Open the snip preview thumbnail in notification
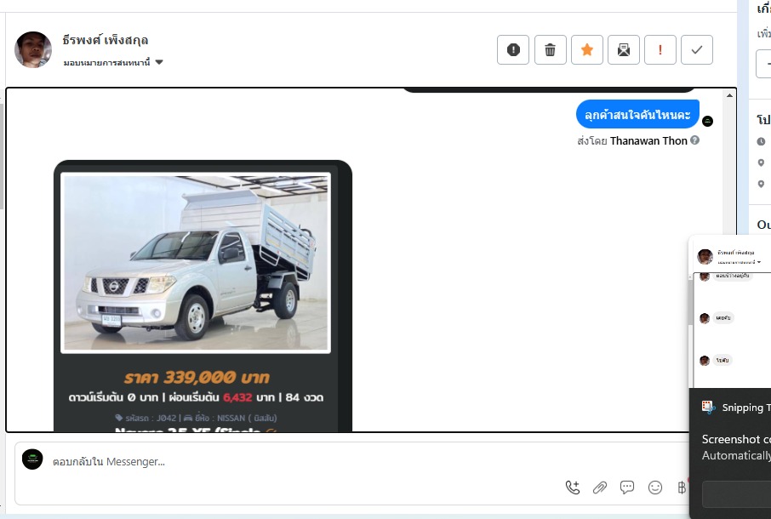771x519 pixels. [x=731, y=311]
